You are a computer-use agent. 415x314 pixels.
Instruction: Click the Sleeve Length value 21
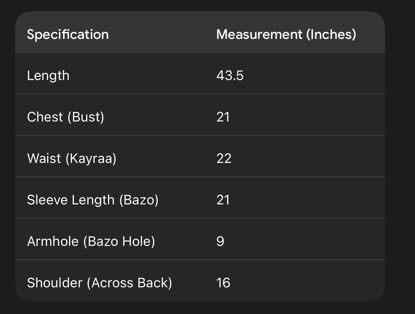[223, 200]
